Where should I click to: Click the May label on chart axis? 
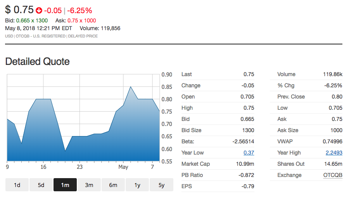coord(123,167)
